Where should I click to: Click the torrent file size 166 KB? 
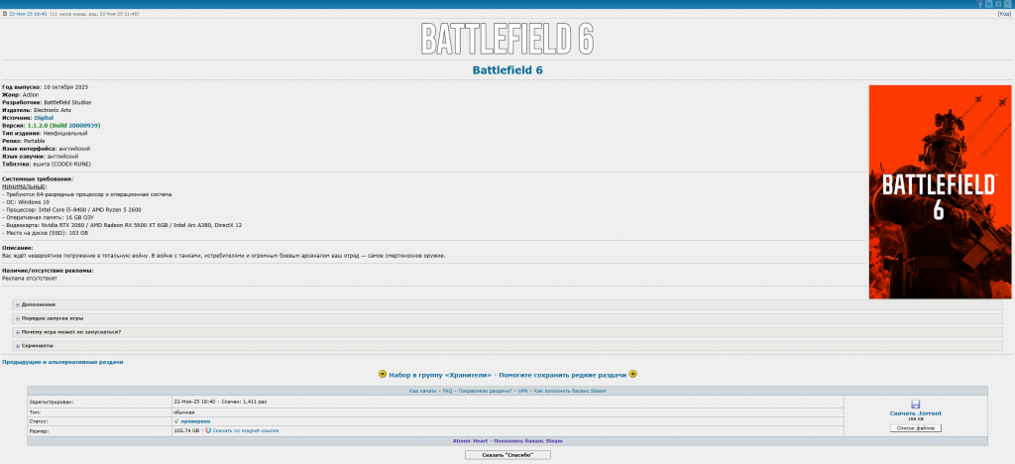point(915,419)
